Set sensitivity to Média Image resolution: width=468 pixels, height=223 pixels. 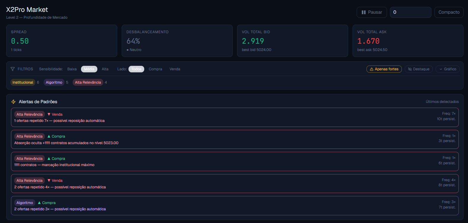(x=89, y=69)
